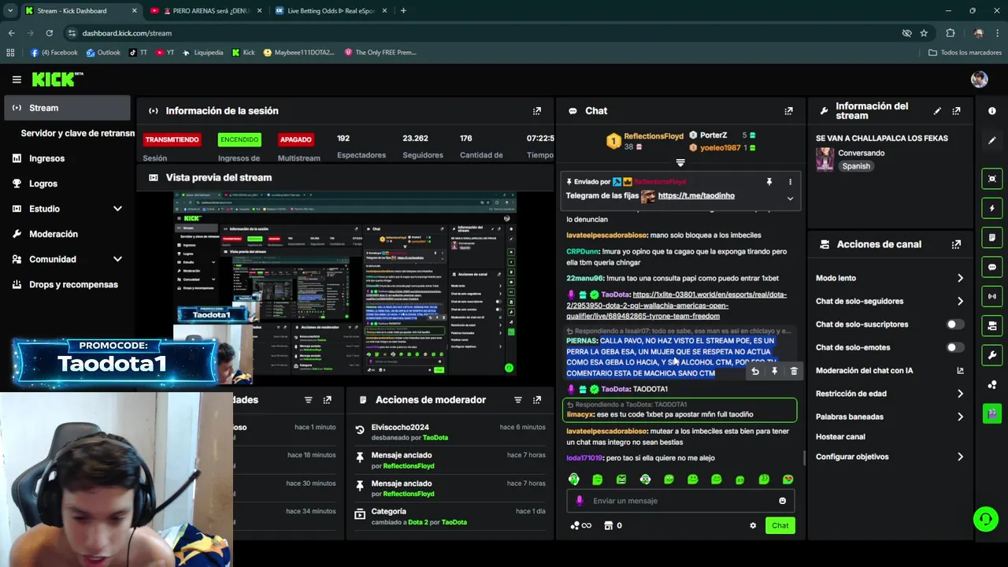Screen dimensions: 1008x567
Task: Open emoji picker in message box
Action: (782, 501)
